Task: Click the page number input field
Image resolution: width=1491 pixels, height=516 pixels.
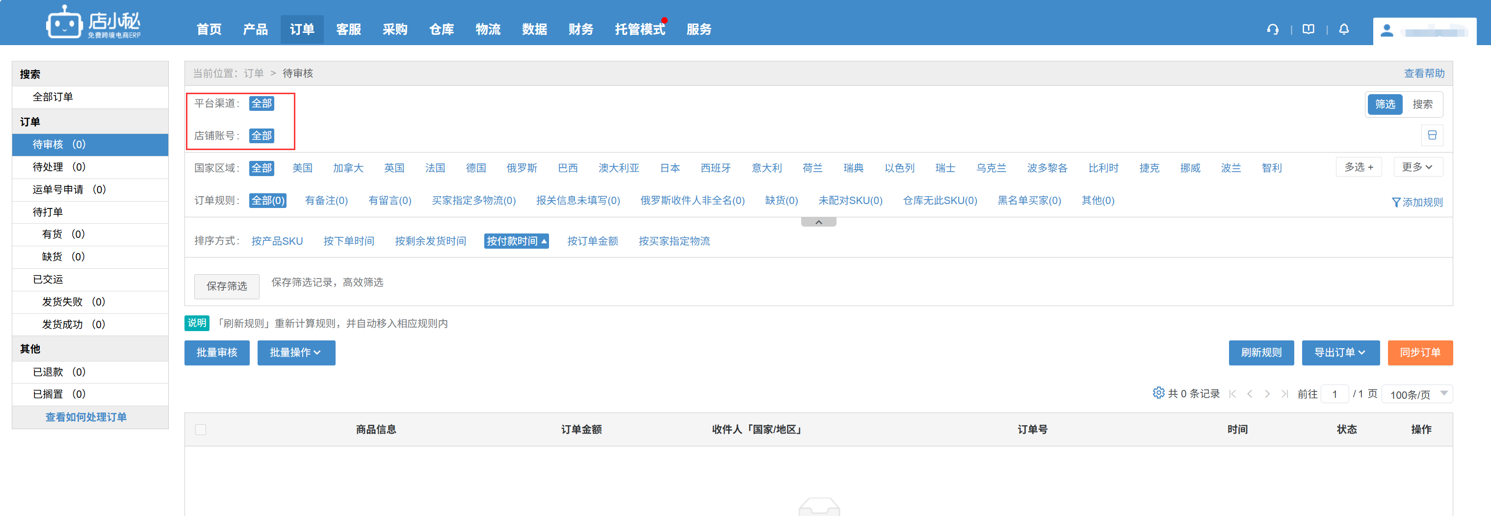Action: (1334, 394)
